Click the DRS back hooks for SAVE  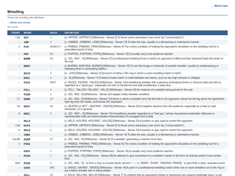point(52,168)
